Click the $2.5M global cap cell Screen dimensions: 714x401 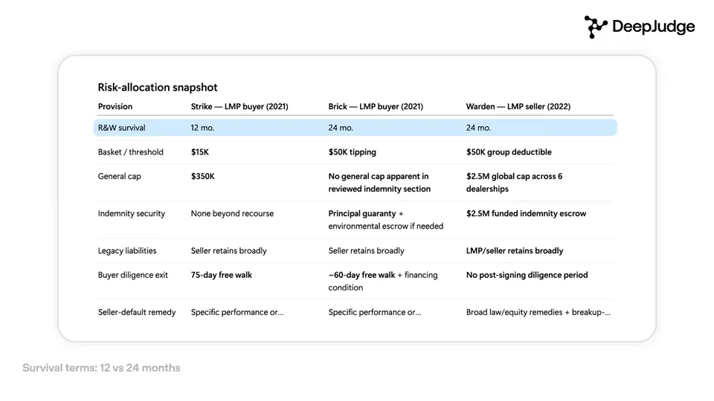click(514, 183)
